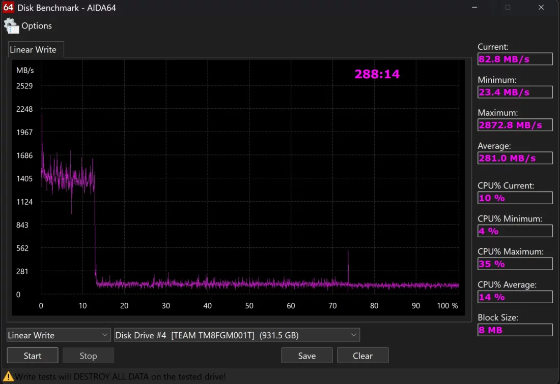The image size is (560, 384).
Task: Click the 2529 value on graph Y axis
Action: click(x=24, y=86)
